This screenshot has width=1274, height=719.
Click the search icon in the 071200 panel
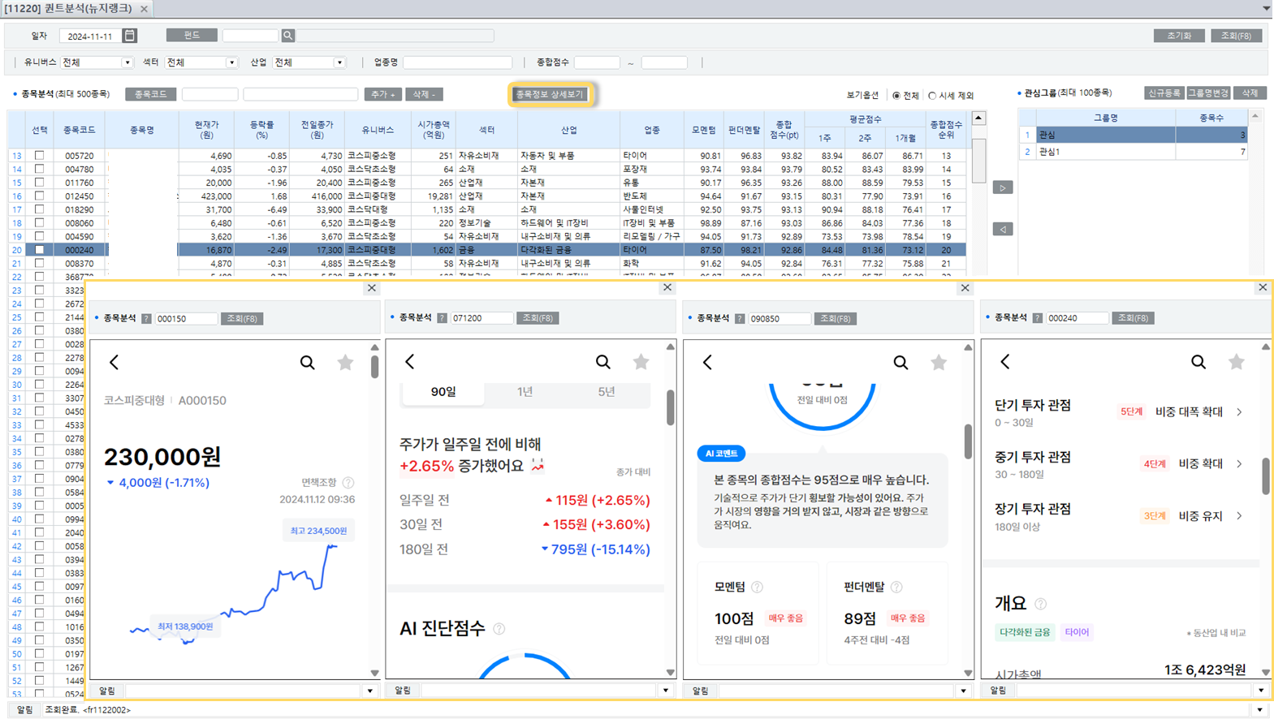(602, 362)
